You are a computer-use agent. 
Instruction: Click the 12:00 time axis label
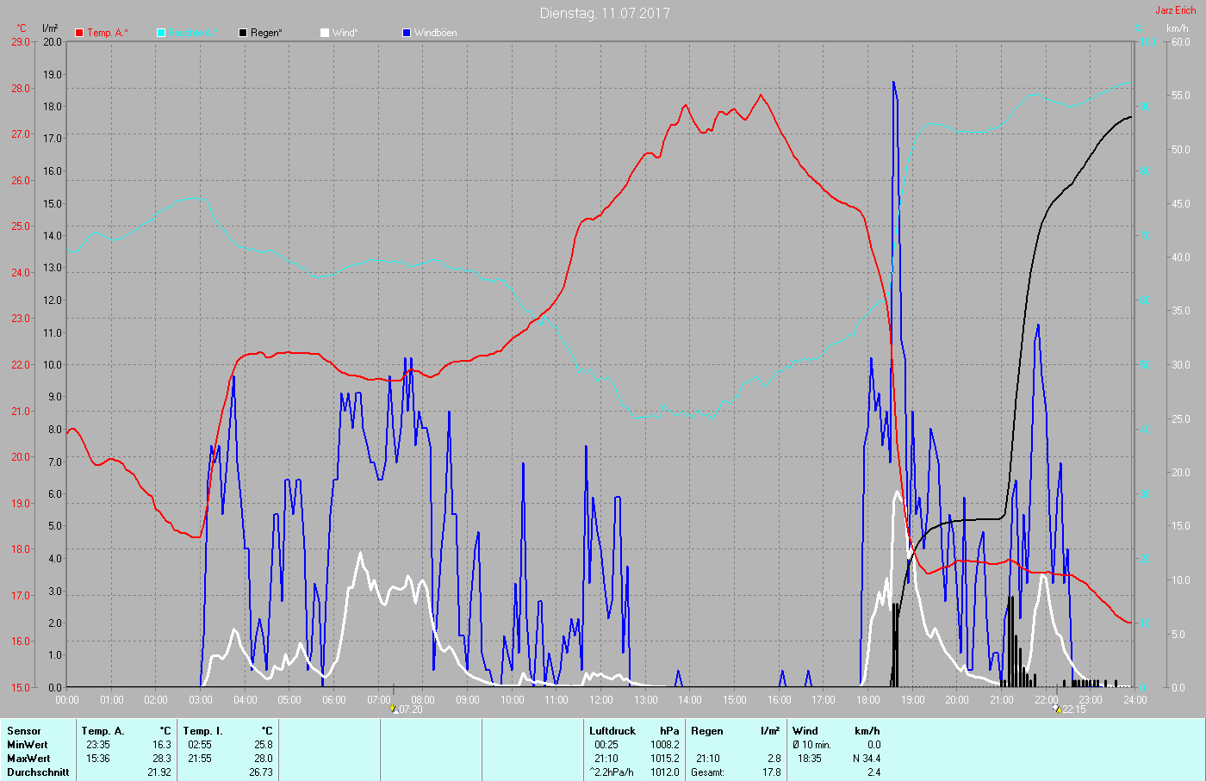(600, 700)
